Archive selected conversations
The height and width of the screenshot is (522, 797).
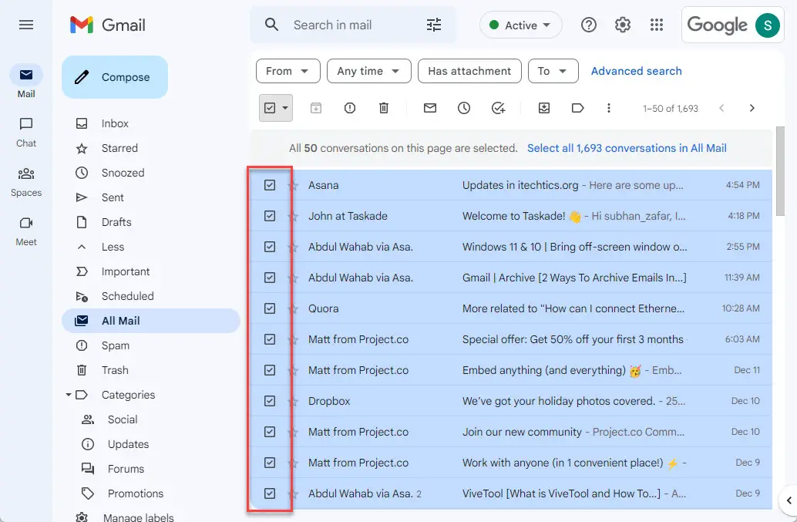pyautogui.click(x=316, y=108)
